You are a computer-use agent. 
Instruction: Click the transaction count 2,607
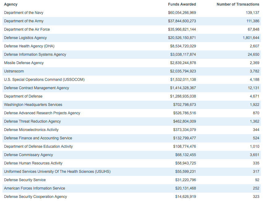pyautogui.click(x=254, y=46)
